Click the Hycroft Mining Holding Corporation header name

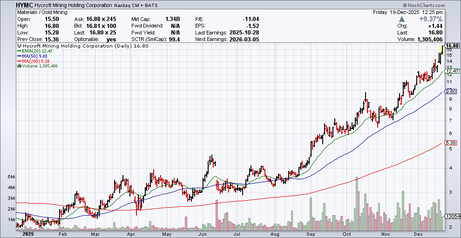tap(73, 5)
